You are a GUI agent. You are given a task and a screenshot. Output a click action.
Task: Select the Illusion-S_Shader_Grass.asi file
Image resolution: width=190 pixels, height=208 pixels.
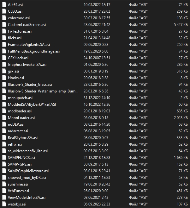[30, 85]
